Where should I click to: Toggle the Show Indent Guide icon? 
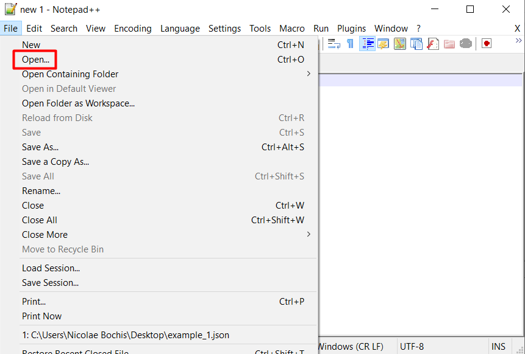(368, 43)
